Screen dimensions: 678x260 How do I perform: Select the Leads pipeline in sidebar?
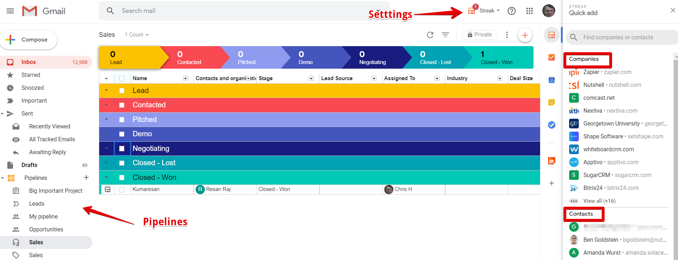click(x=37, y=203)
